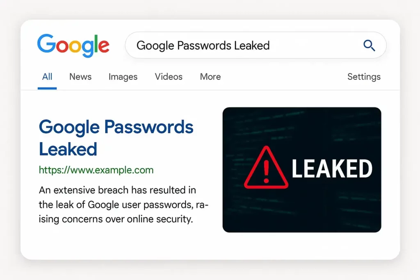The image size is (420, 280).
Task: Click the https://www.example.com URL
Action: click(x=96, y=170)
